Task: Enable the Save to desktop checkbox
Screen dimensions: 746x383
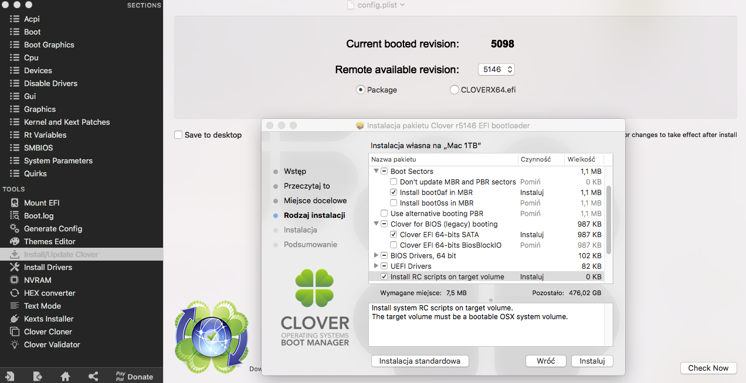Action: click(x=178, y=135)
